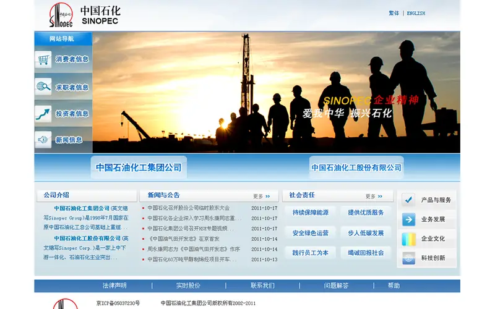495x309 pixels.
Task: Click the rising arrow chart icon beside 投资者信息
Action: click(x=43, y=114)
